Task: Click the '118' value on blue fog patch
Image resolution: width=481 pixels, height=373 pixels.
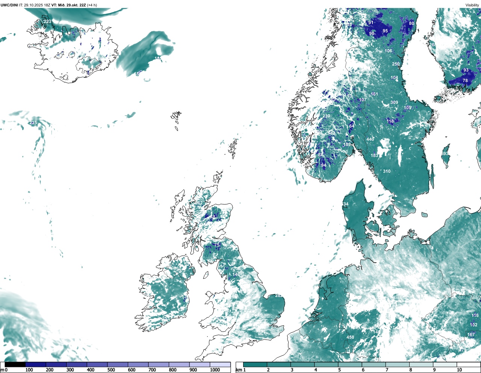Action: (390, 121)
